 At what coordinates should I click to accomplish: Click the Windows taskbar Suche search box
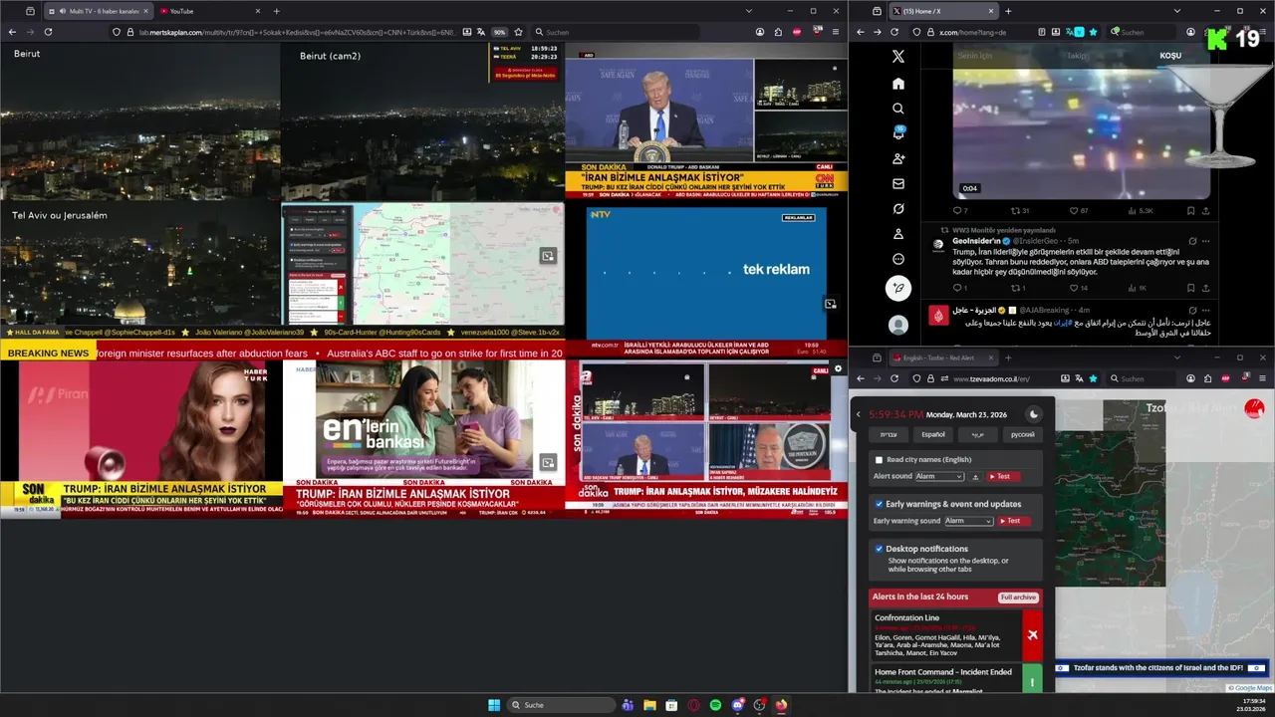click(561, 705)
